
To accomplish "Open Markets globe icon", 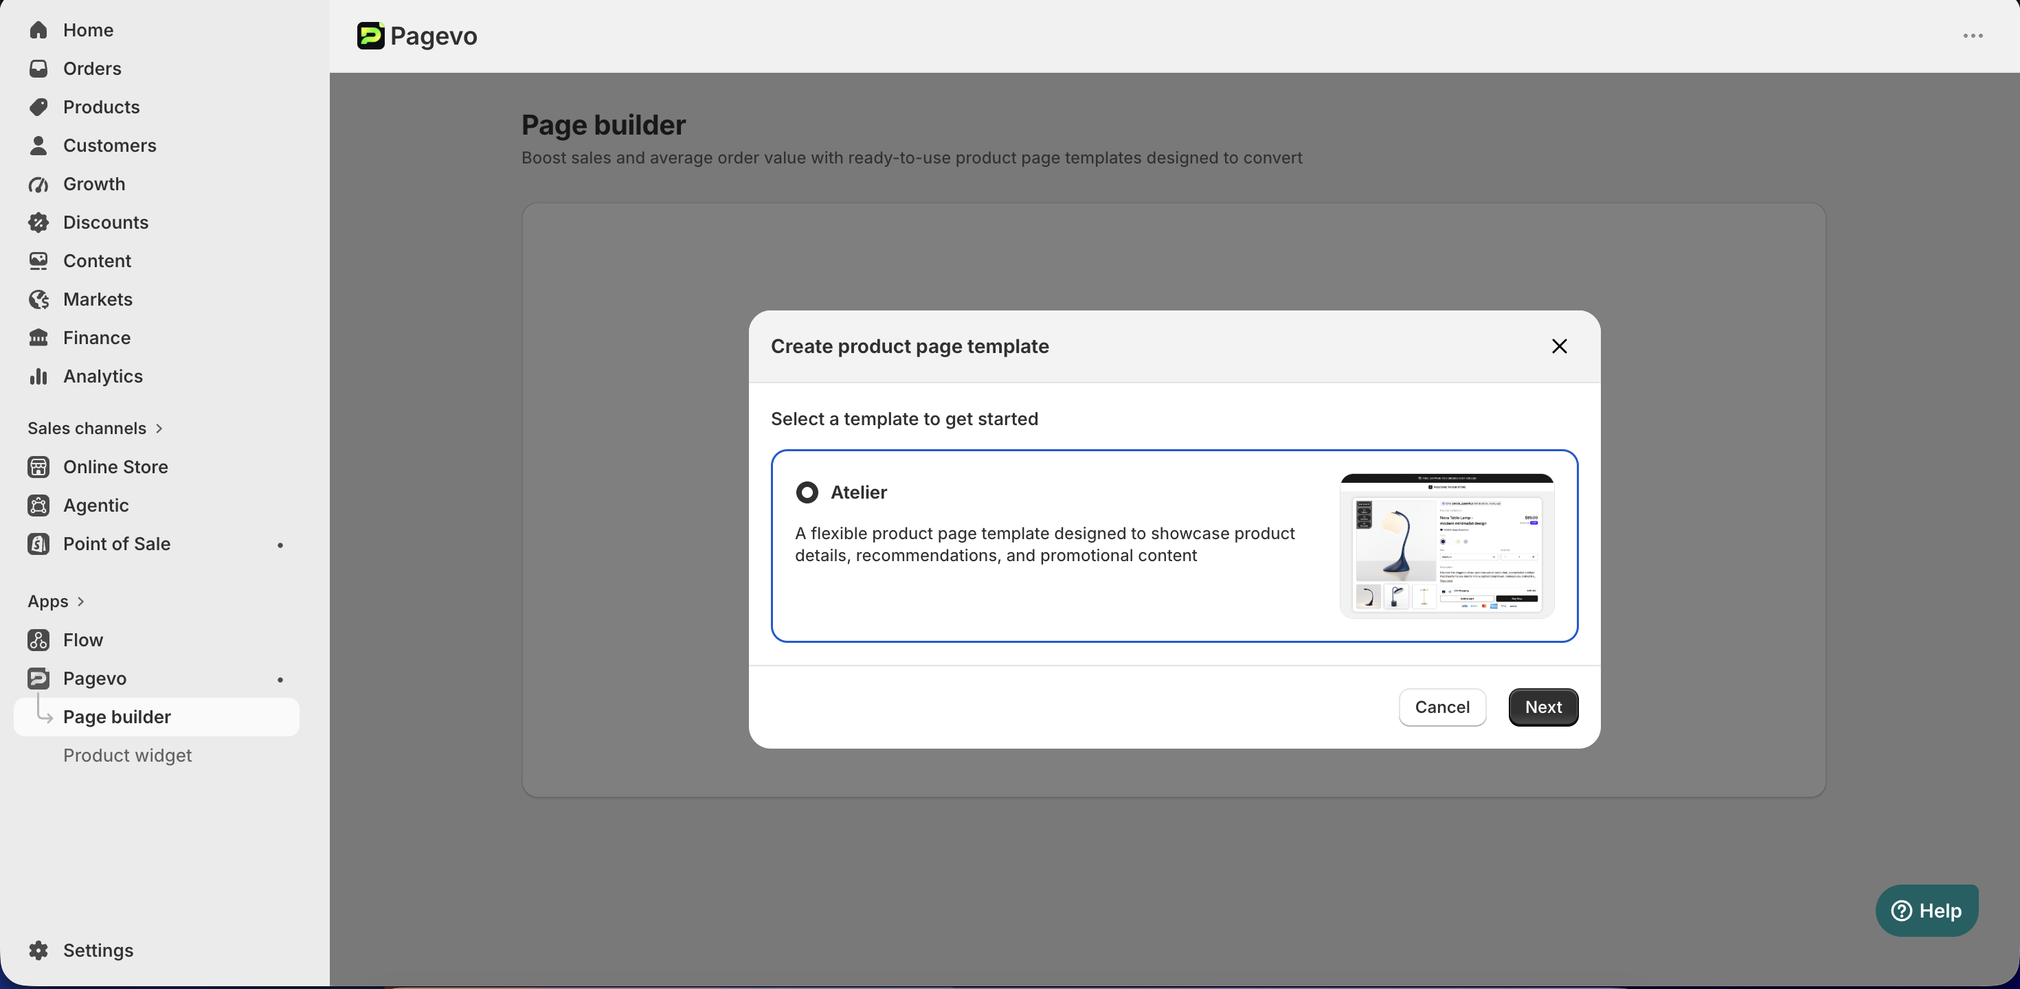I will point(38,299).
